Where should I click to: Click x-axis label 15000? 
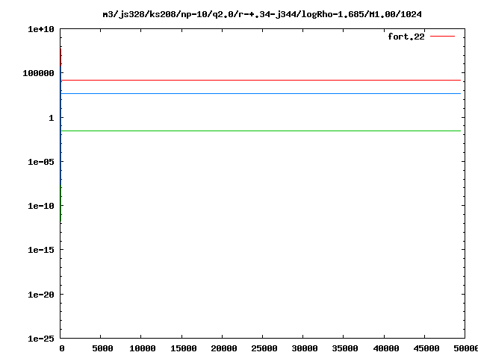(x=183, y=348)
